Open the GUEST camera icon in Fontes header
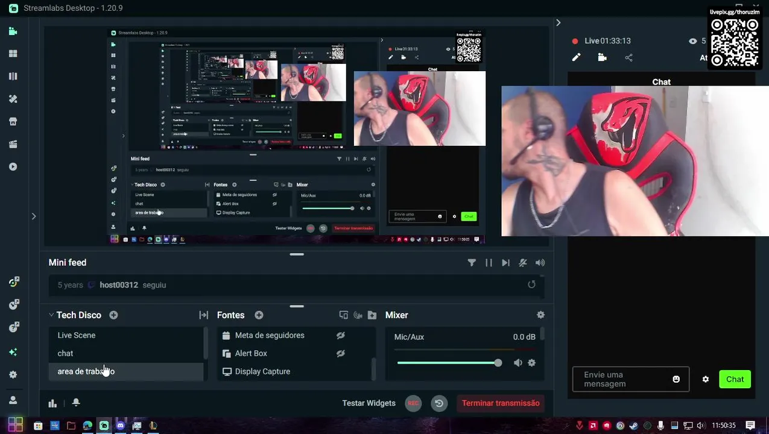 pos(358,315)
